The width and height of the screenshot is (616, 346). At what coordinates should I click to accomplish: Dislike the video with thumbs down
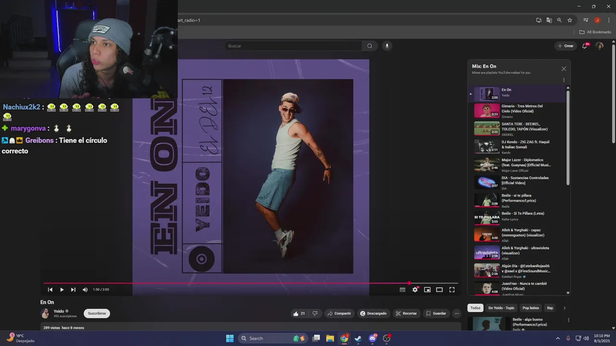[315, 313]
